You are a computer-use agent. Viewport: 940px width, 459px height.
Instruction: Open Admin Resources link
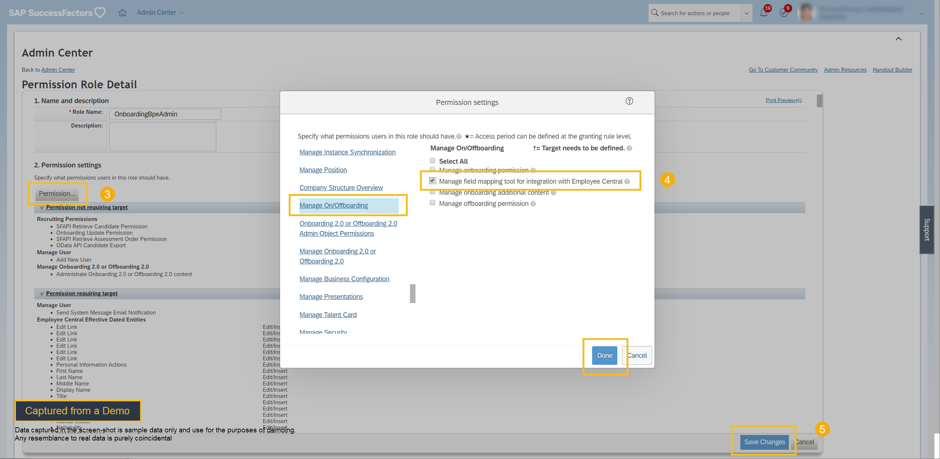pos(845,70)
